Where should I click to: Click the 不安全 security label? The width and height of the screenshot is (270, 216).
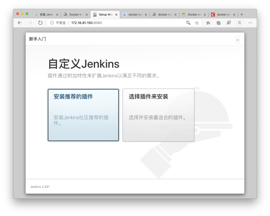(x=61, y=23)
